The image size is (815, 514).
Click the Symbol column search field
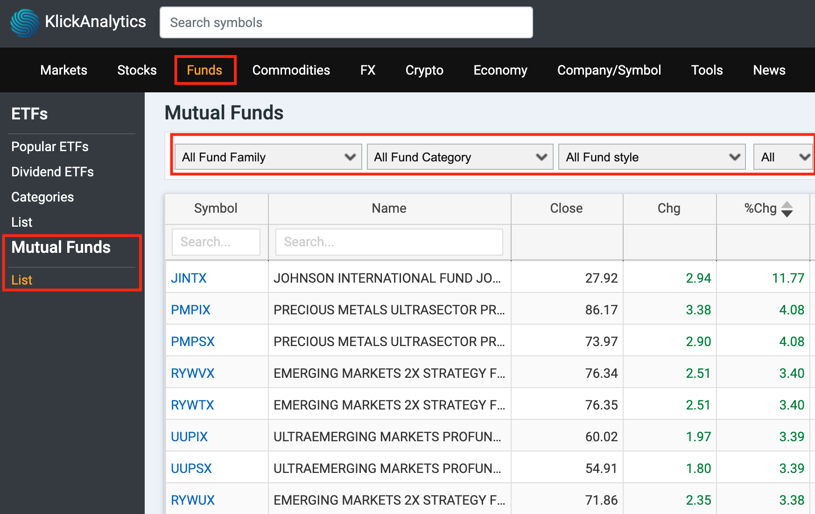(216, 242)
